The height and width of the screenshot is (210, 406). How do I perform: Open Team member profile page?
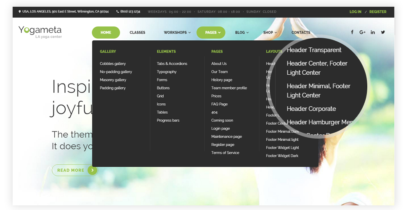click(229, 88)
